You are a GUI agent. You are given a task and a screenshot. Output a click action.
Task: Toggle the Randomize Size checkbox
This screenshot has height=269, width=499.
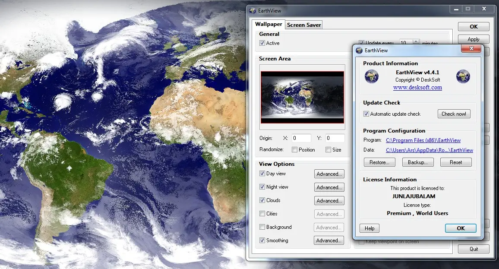(328, 150)
